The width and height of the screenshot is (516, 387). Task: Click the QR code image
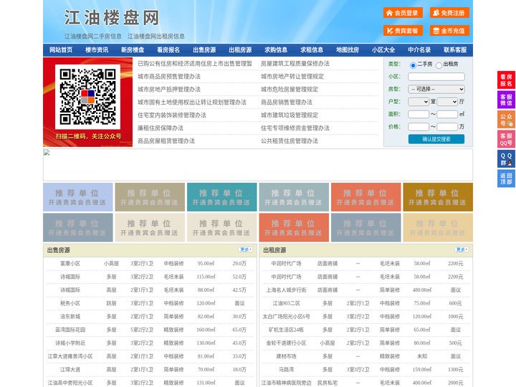click(87, 97)
